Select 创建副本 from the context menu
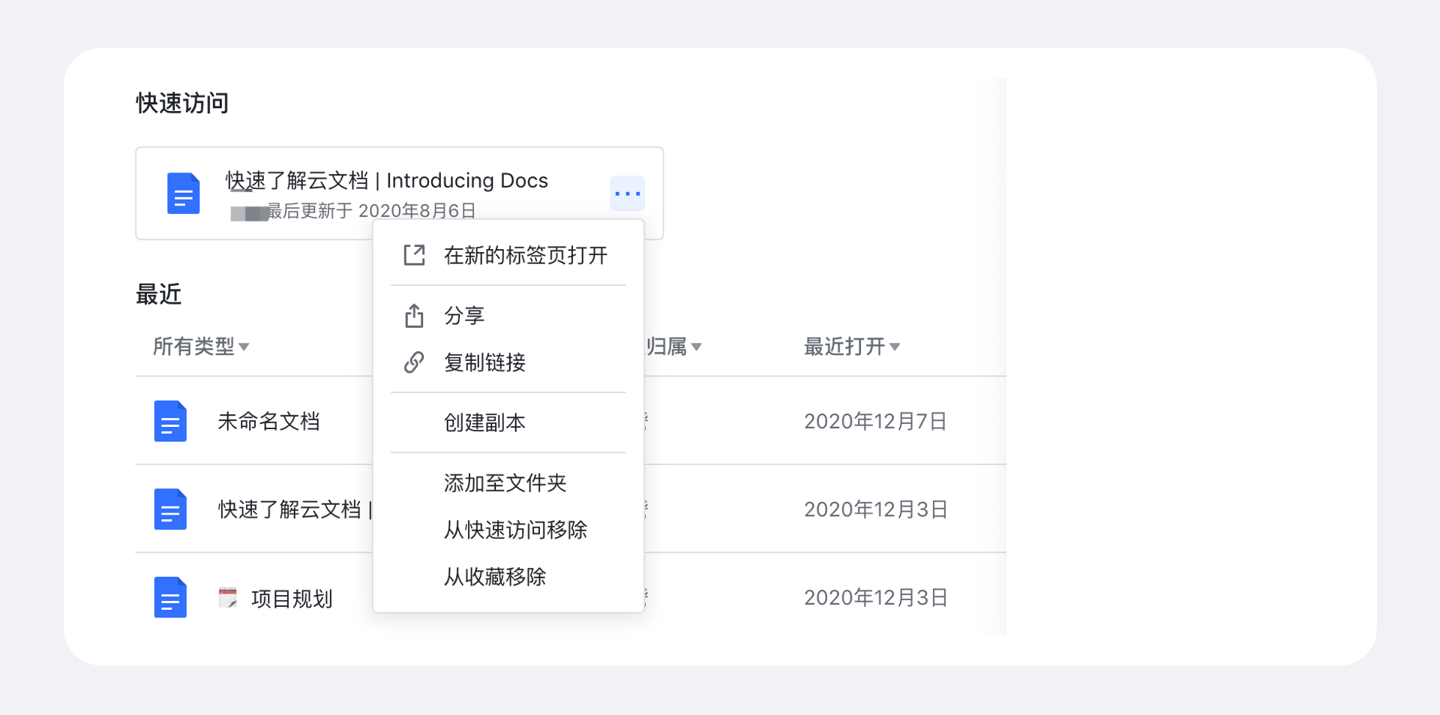The height and width of the screenshot is (715, 1440). (484, 422)
